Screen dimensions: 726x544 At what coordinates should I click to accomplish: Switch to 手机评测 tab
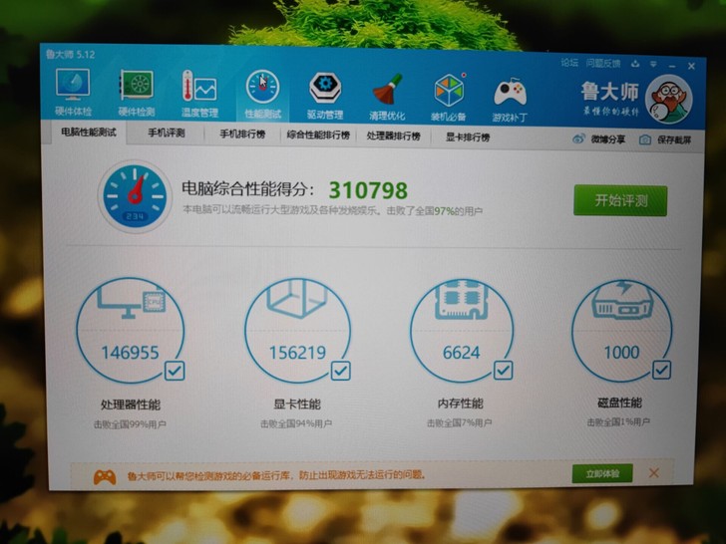pyautogui.click(x=167, y=134)
